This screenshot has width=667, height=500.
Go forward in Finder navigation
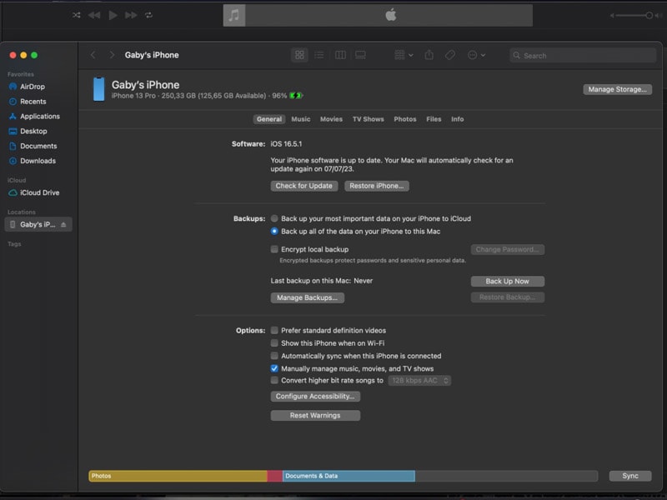[x=112, y=55]
